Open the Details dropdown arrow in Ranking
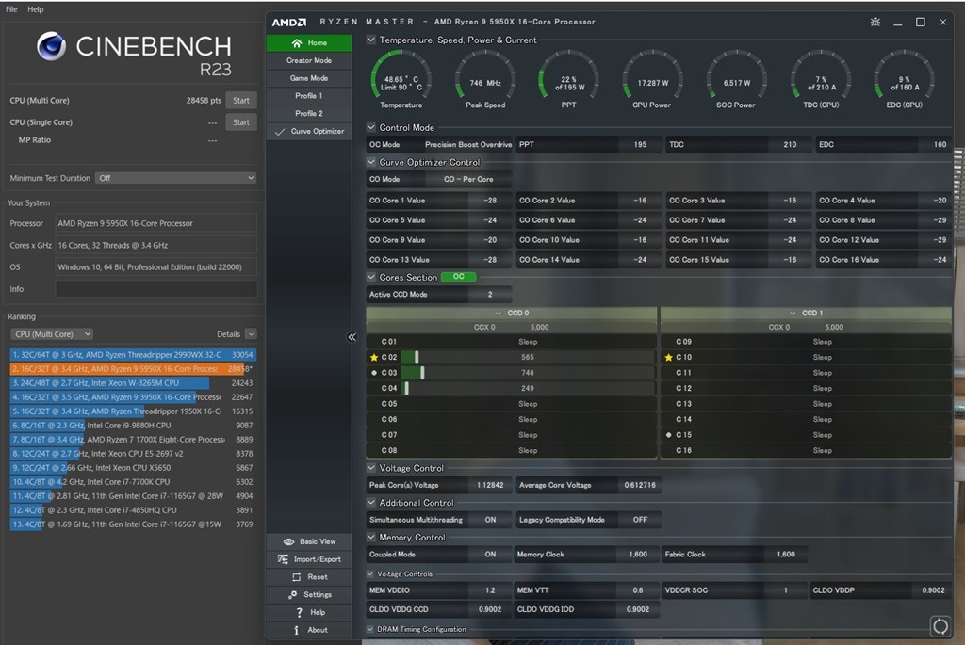The width and height of the screenshot is (965, 645). 251,334
